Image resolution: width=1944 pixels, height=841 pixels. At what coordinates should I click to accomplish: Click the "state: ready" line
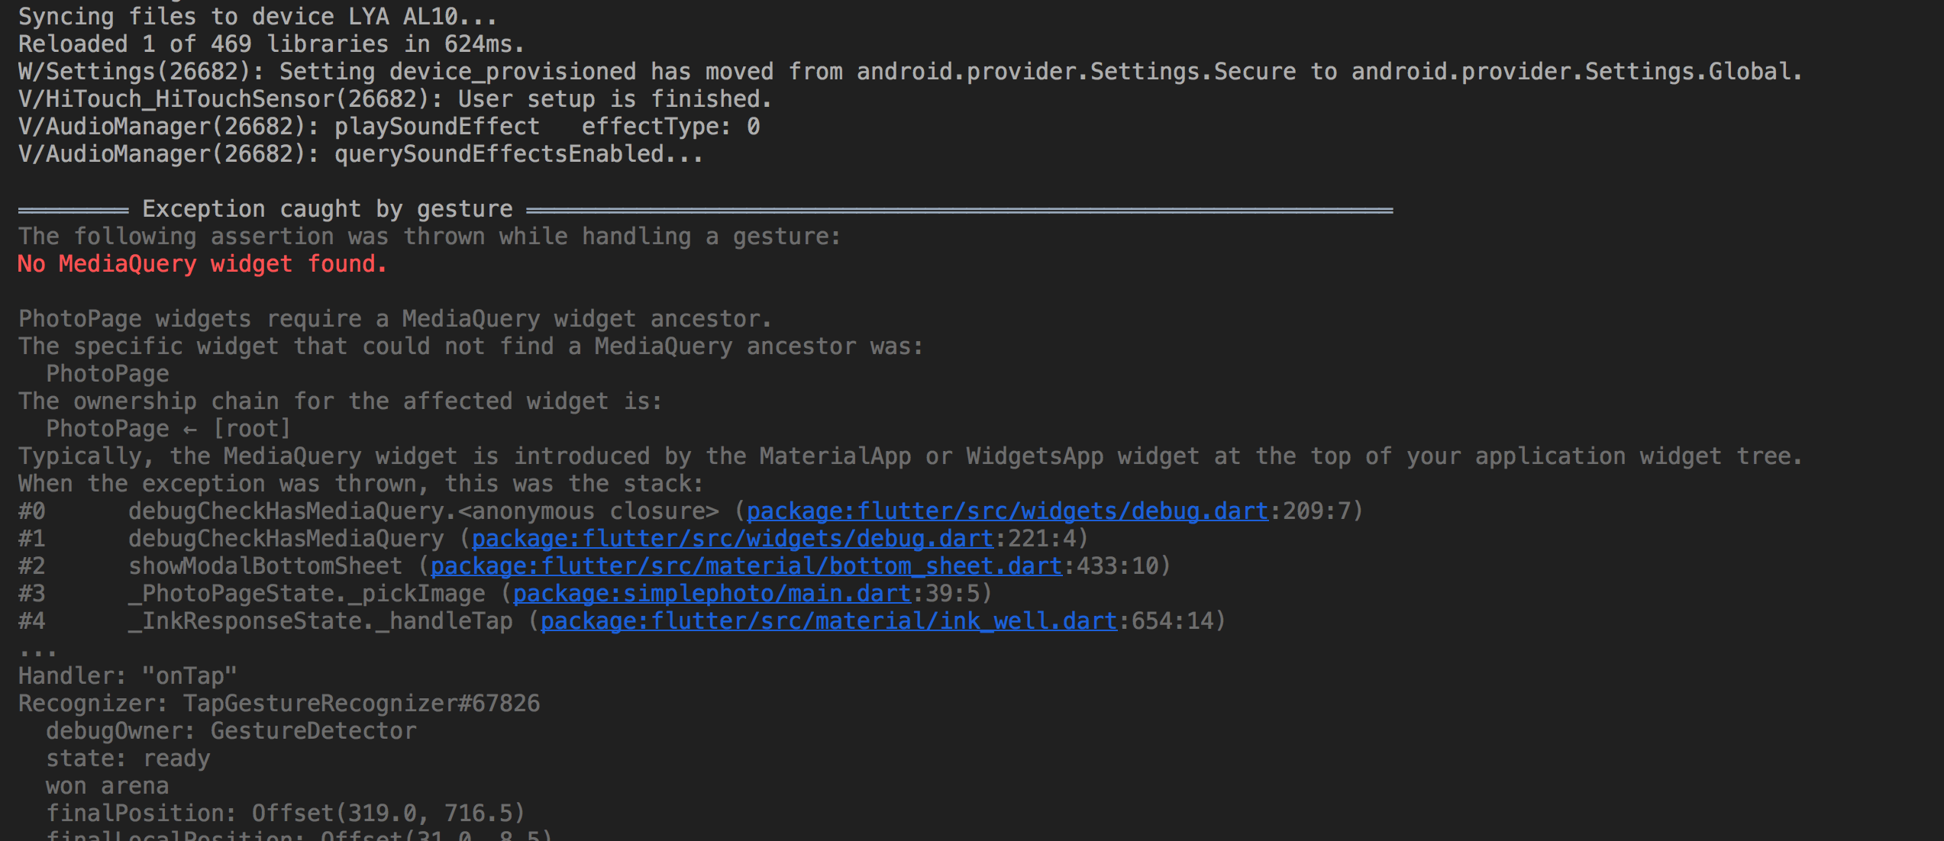click(128, 759)
